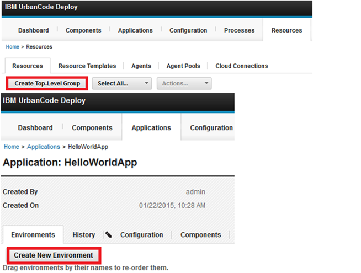Open HelloWorldApp Configuration sub-tab
The width and height of the screenshot is (361, 273).
point(142,235)
